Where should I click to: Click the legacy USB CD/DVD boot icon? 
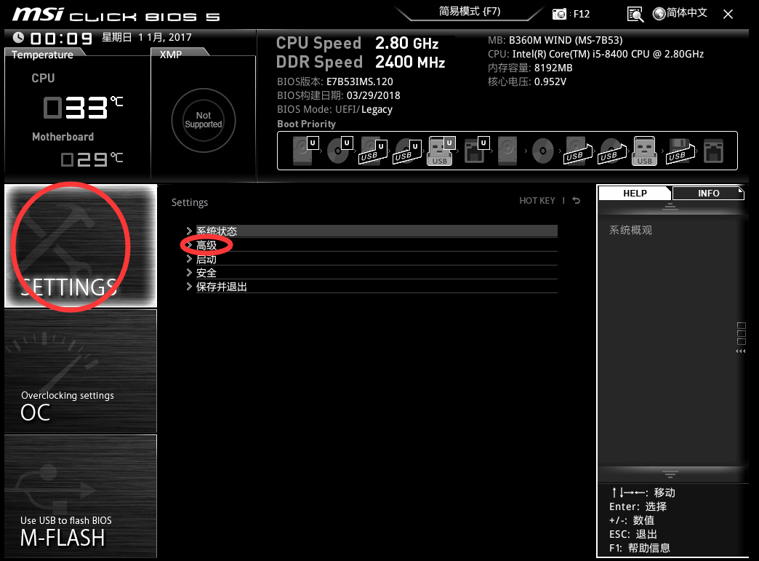click(x=612, y=151)
